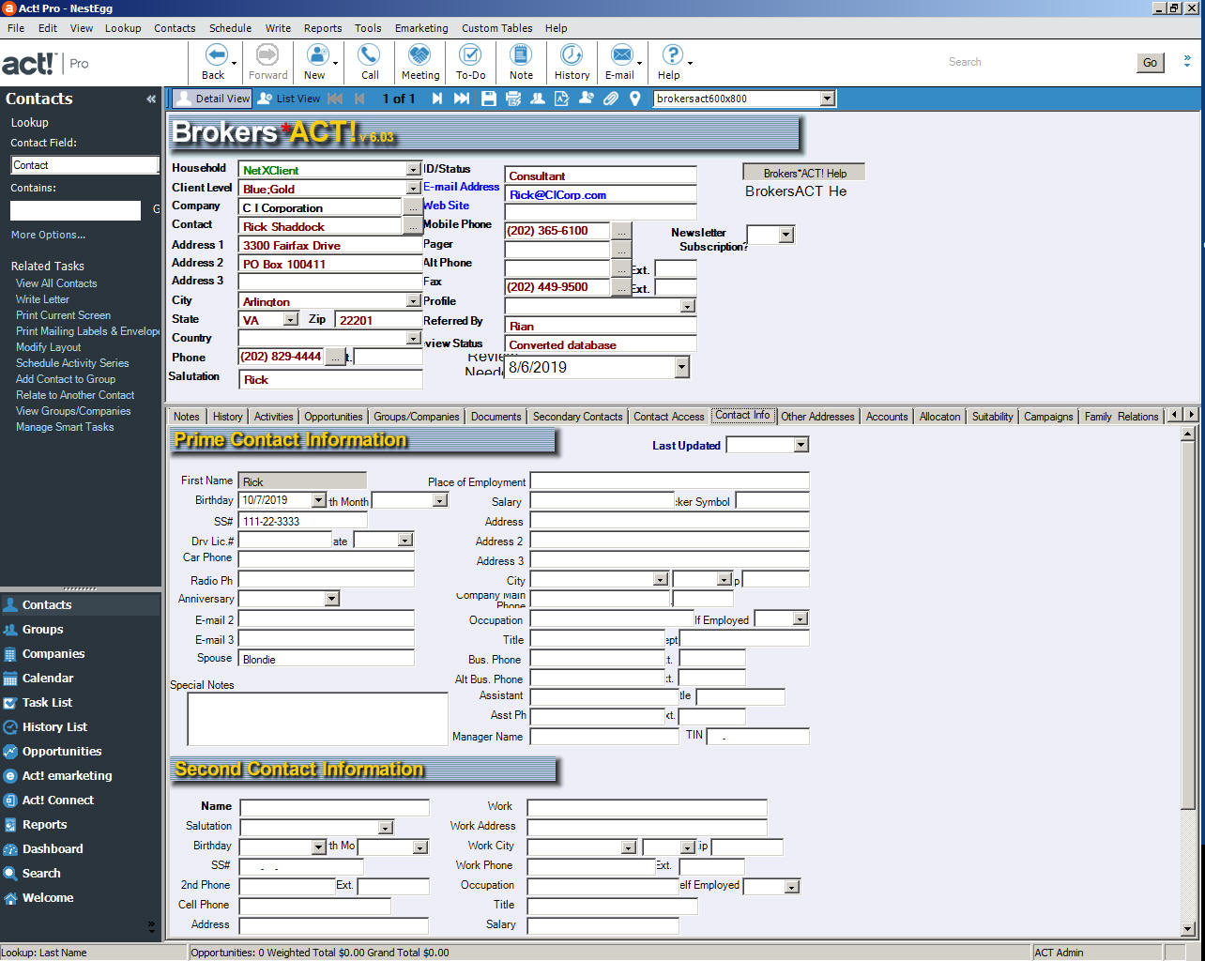Open Act! Connect in the sidebar
This screenshot has height=961, width=1205.
click(x=58, y=801)
